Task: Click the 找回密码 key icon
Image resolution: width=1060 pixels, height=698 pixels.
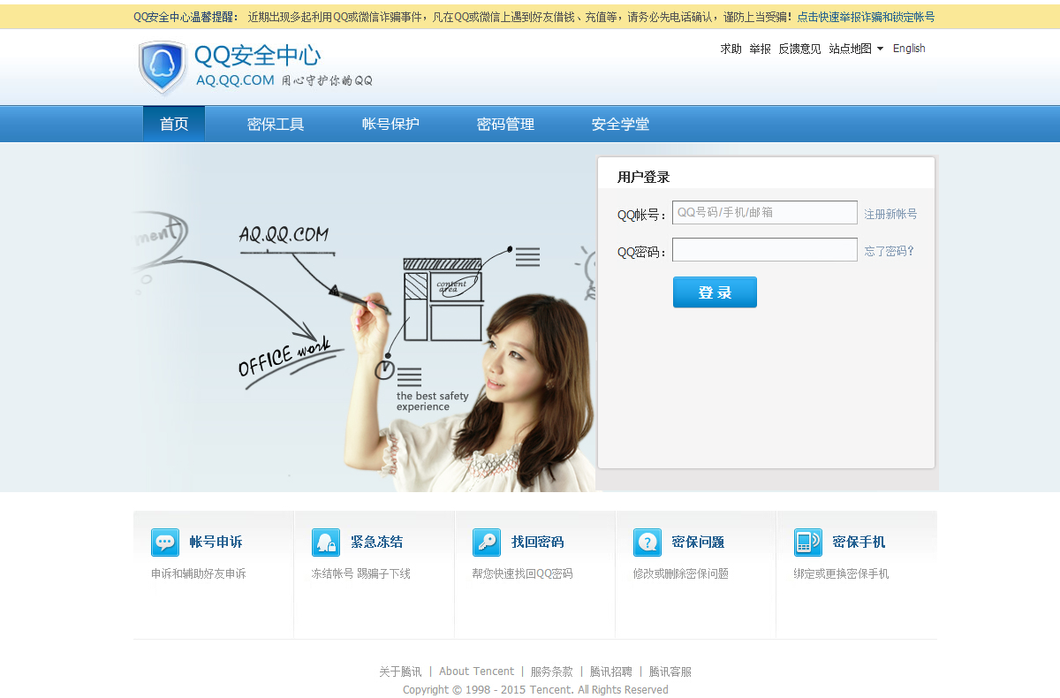Action: click(x=487, y=542)
